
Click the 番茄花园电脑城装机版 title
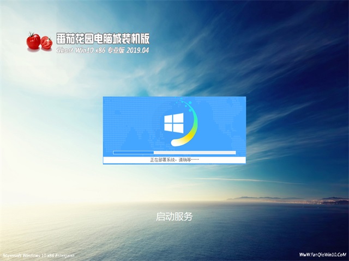point(102,39)
